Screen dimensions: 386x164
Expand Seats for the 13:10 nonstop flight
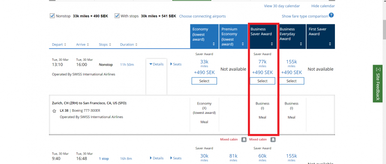(x=176, y=64)
